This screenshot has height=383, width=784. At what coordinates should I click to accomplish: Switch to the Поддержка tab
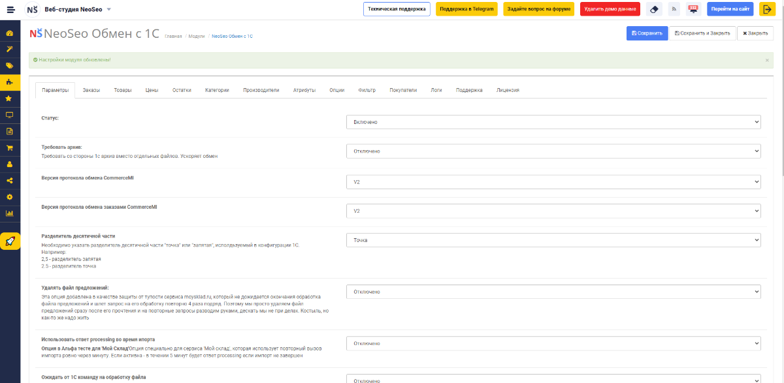(x=469, y=91)
